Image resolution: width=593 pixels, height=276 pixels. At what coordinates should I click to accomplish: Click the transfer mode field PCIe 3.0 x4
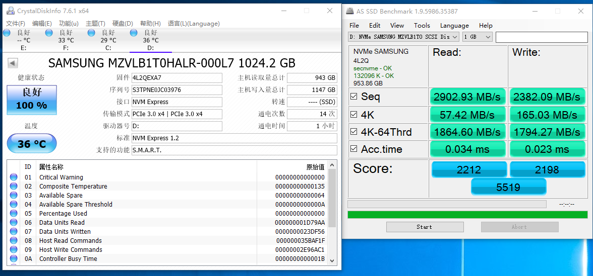(176, 114)
